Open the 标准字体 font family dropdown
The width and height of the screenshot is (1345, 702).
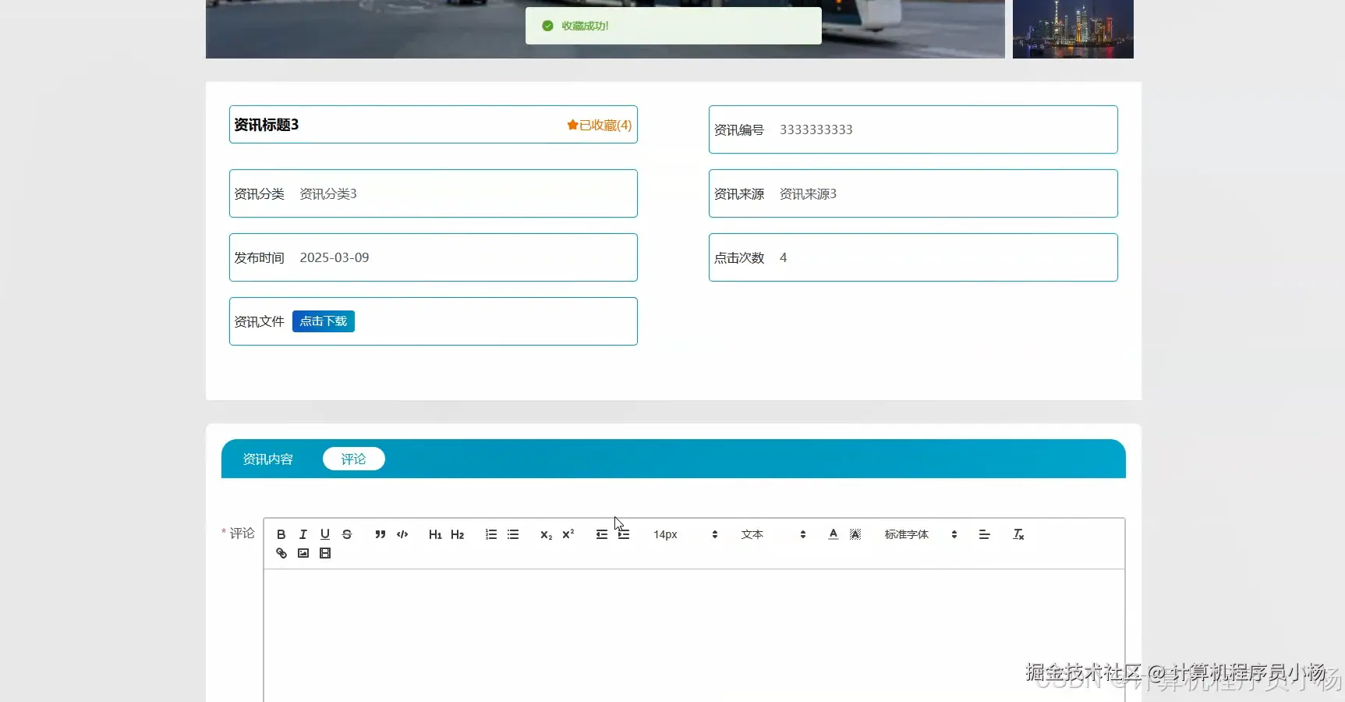click(921, 534)
